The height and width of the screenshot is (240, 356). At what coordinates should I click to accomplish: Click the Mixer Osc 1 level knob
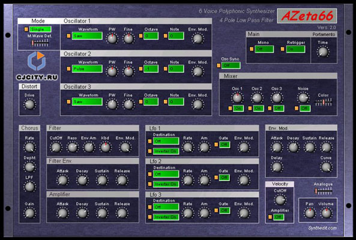click(237, 98)
